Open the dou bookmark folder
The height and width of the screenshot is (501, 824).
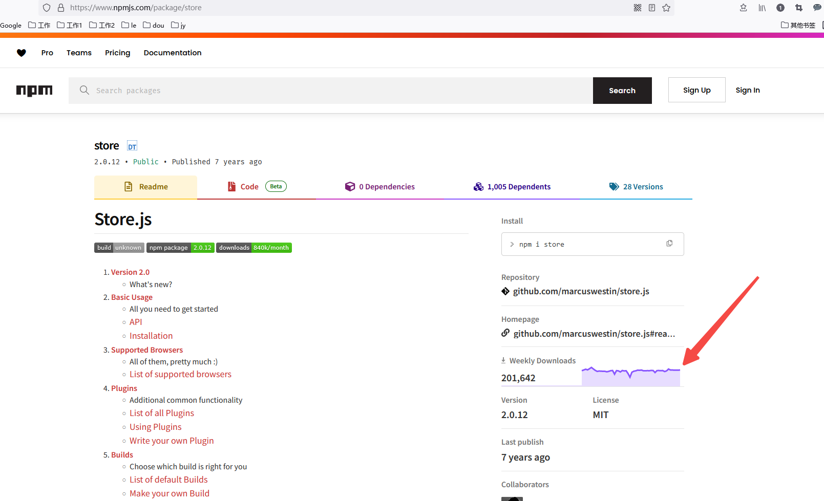(154, 25)
